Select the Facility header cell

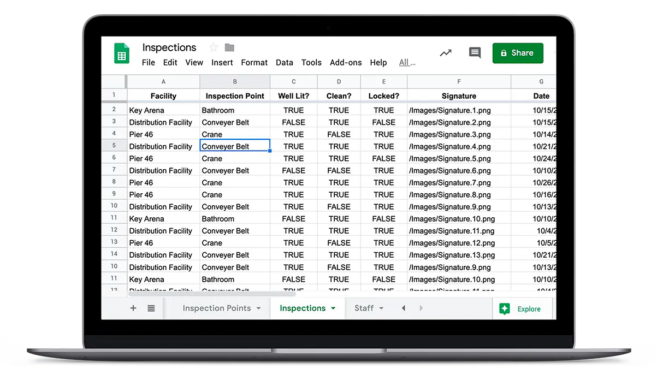coord(163,96)
